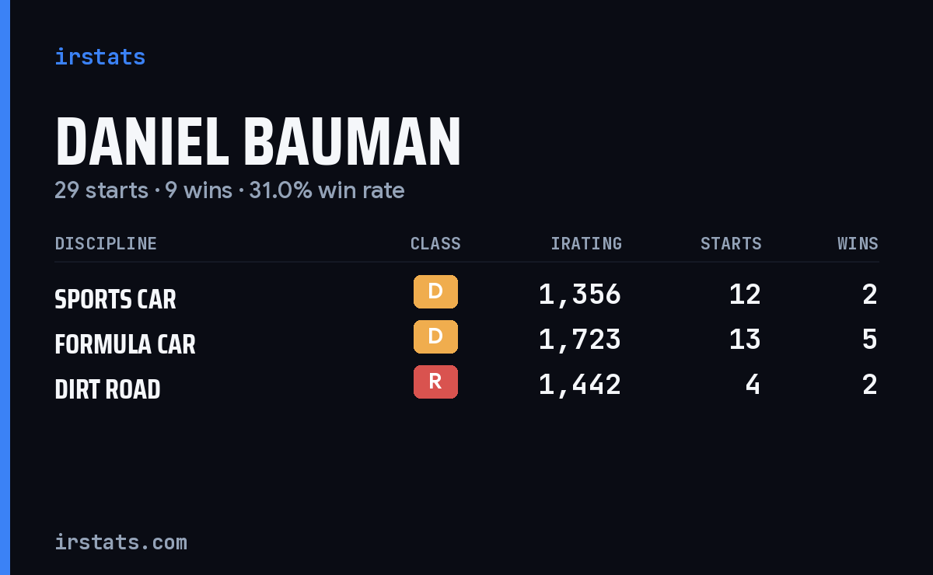Click the Formula Car class D badge

435,336
